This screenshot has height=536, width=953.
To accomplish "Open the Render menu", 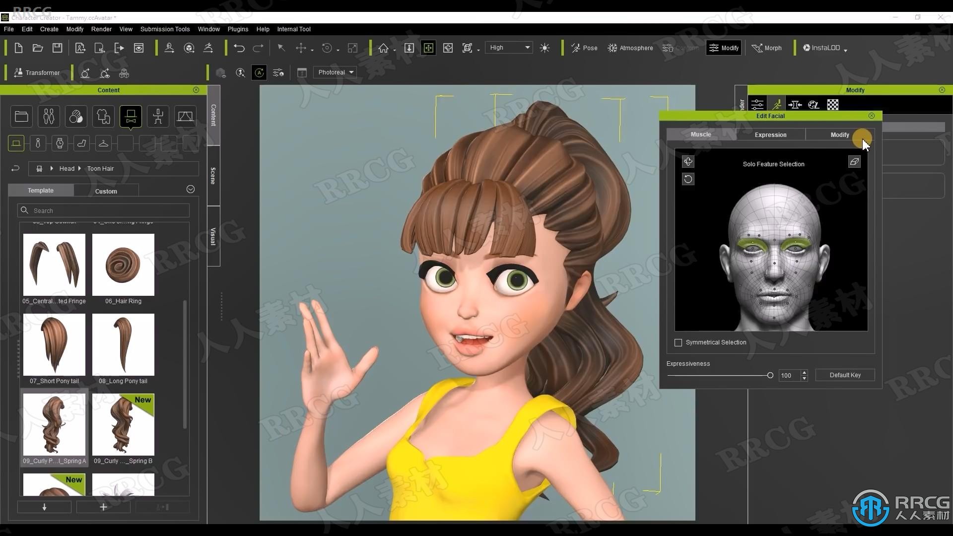I will click(x=101, y=29).
